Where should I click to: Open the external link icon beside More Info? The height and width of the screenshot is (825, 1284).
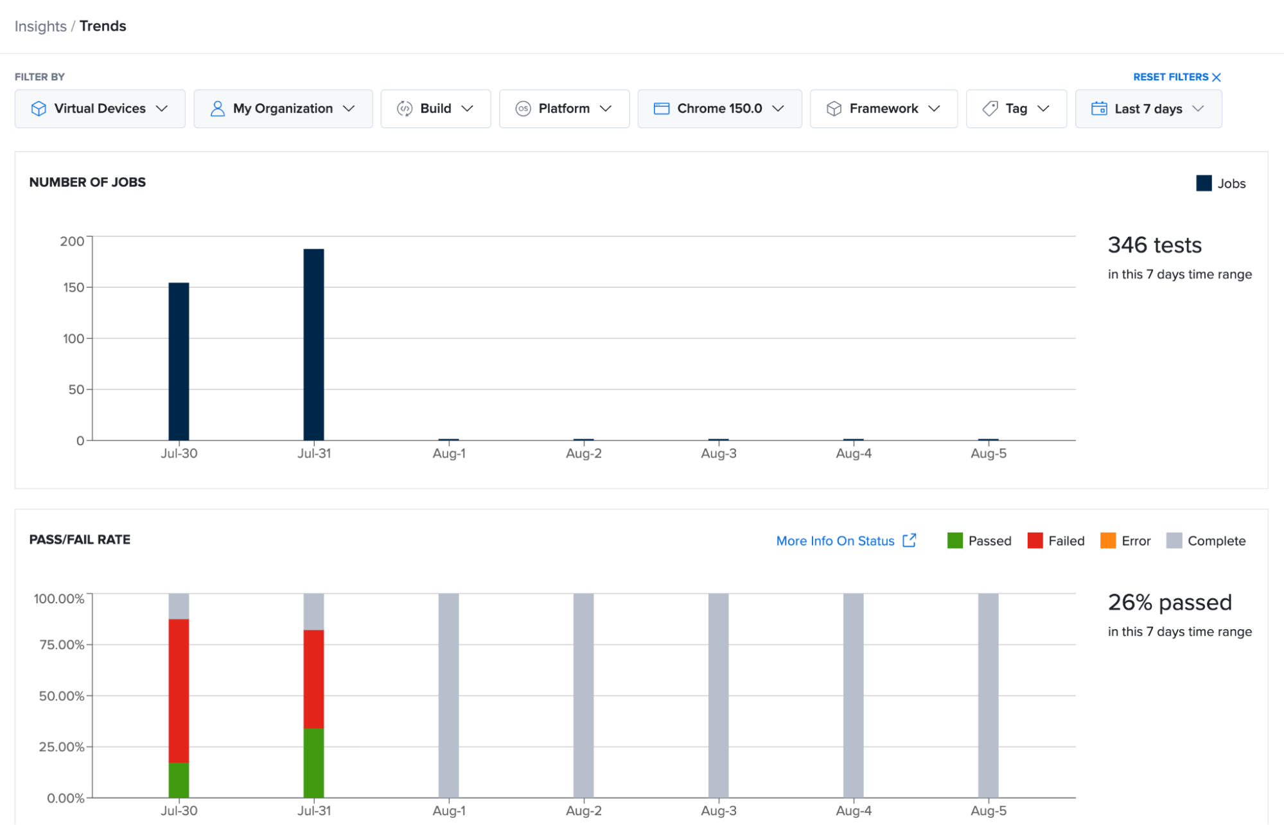909,540
